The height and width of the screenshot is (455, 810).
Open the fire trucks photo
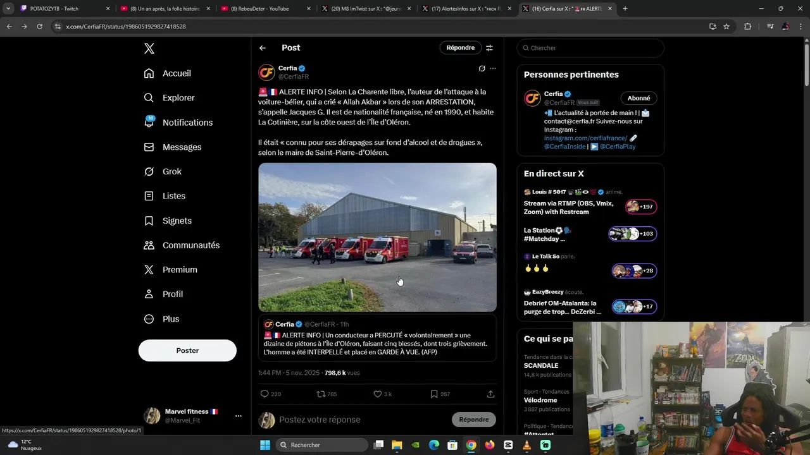pos(377,238)
